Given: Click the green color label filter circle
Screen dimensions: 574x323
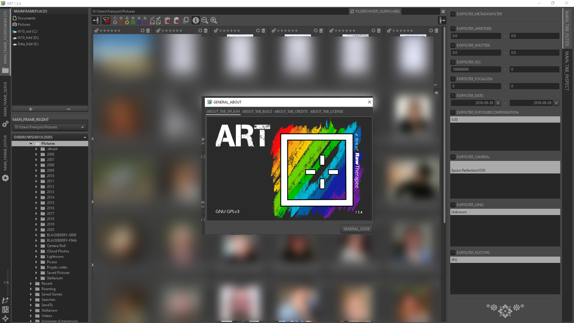Looking at the screenshot, I should point(133,23).
